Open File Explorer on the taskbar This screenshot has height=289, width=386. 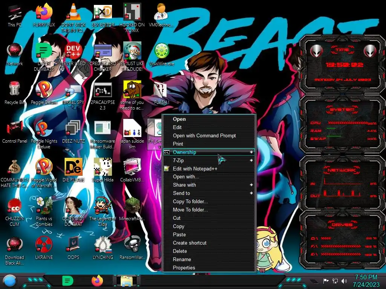127,281
